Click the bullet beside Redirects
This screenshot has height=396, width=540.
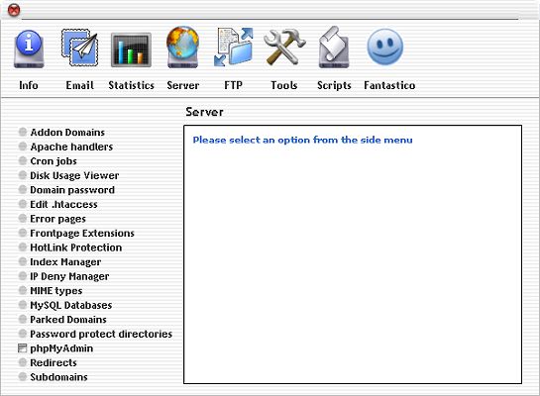[23, 362]
